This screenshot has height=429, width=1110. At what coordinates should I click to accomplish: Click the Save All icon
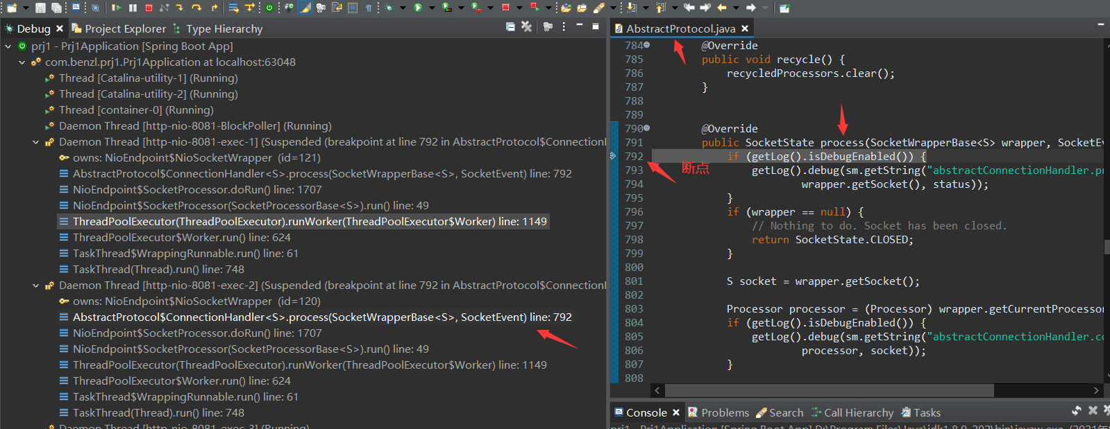(56, 8)
